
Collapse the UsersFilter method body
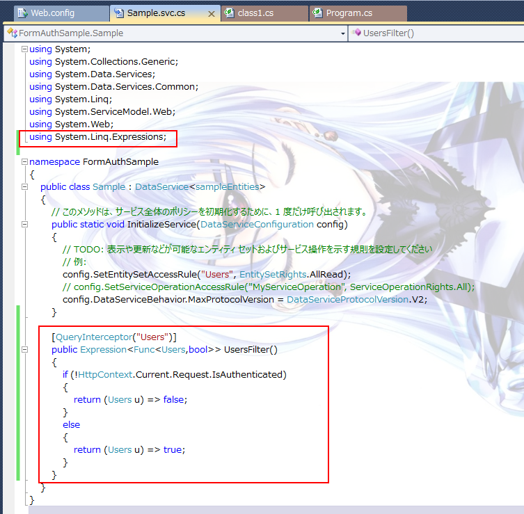[x=24, y=350]
